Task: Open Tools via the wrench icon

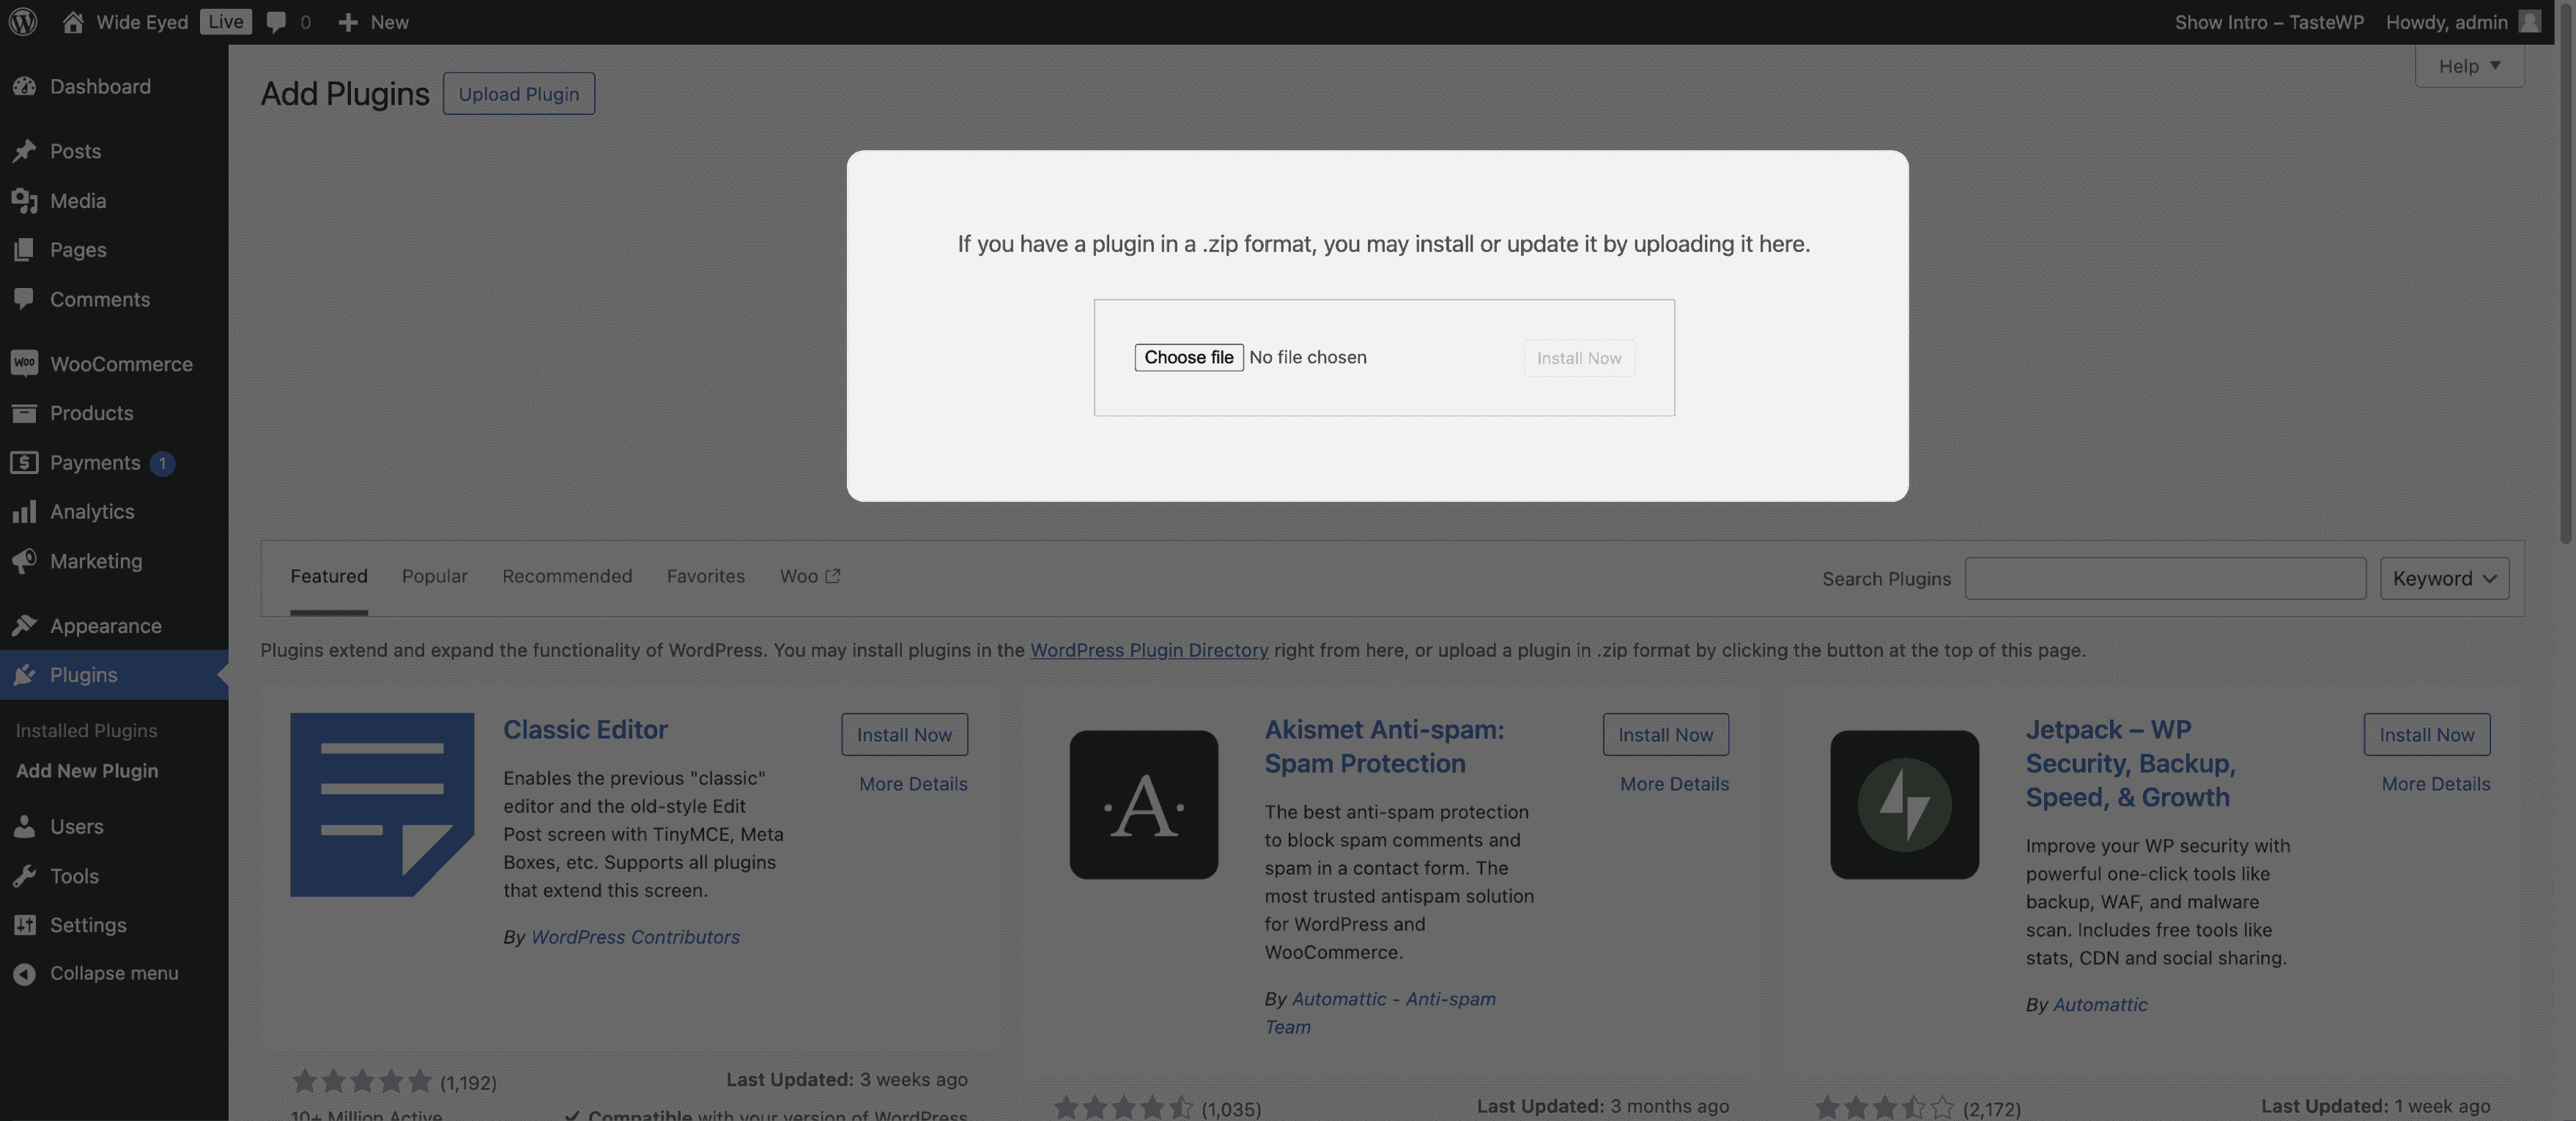Action: pos(26,875)
